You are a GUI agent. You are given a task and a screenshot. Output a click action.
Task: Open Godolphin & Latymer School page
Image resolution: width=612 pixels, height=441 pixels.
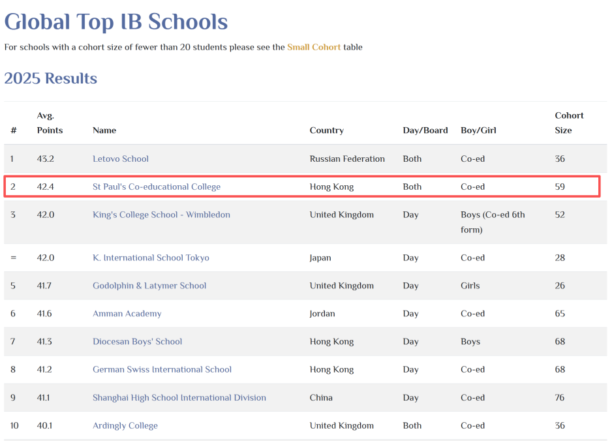149,286
